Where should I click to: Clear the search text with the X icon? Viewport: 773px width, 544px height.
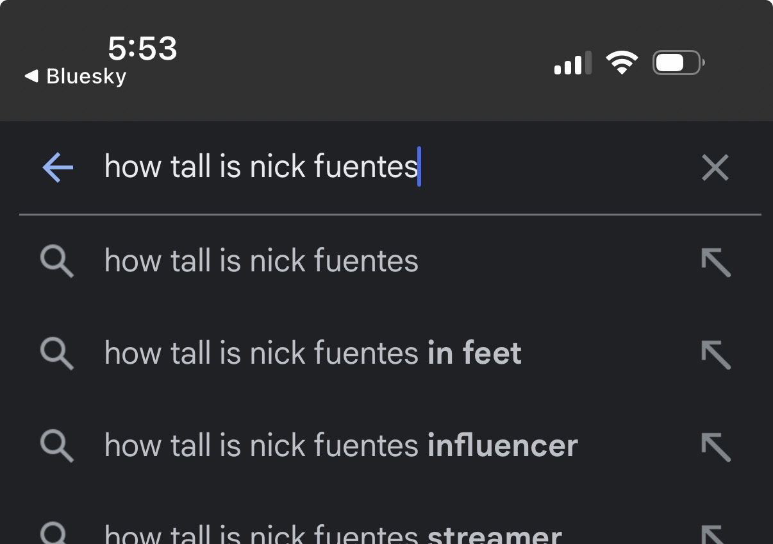715,168
